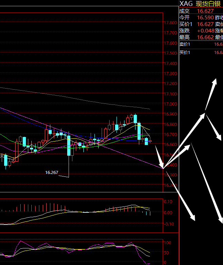Select the XAG symbol title

coord(186,4)
